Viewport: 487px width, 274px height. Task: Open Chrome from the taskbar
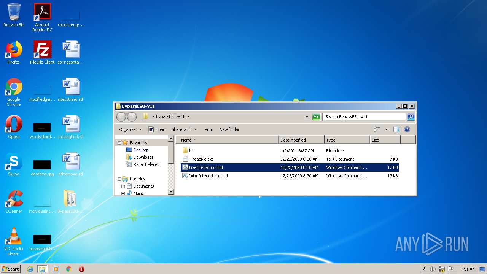point(69,269)
